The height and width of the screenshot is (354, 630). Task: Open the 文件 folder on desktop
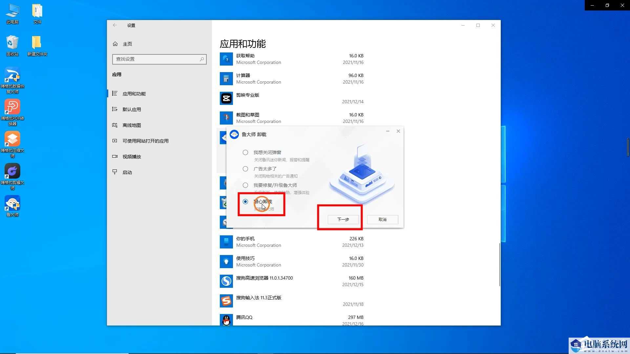(37, 14)
